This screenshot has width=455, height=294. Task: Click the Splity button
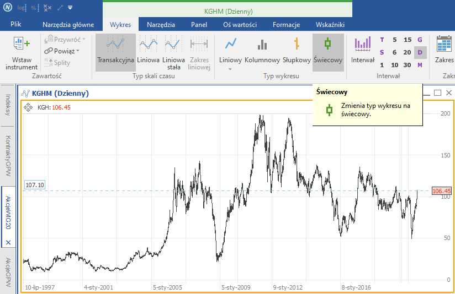(57, 63)
